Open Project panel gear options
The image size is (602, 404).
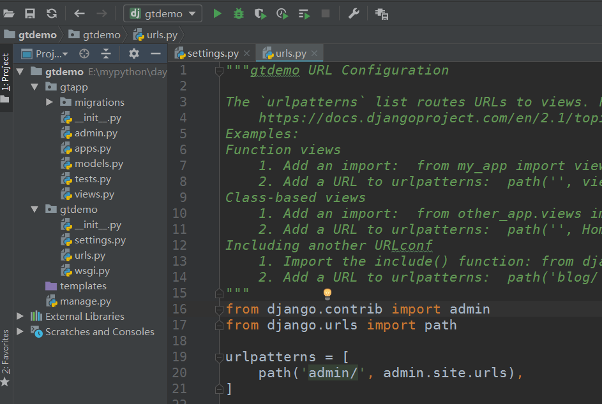click(133, 54)
